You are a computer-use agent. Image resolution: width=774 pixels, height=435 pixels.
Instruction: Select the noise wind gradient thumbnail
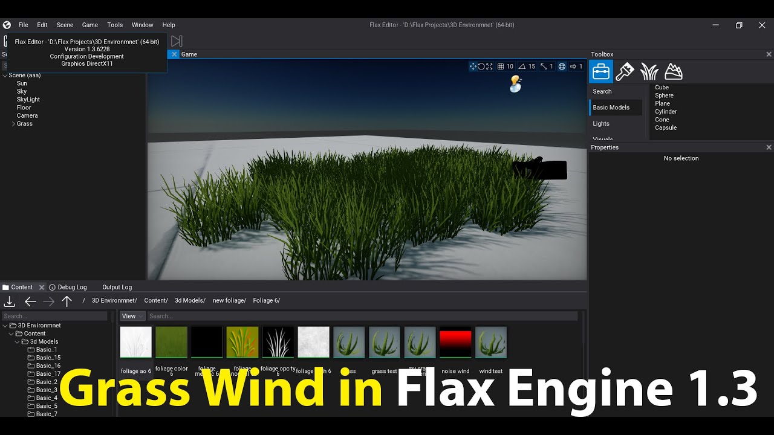pyautogui.click(x=455, y=343)
